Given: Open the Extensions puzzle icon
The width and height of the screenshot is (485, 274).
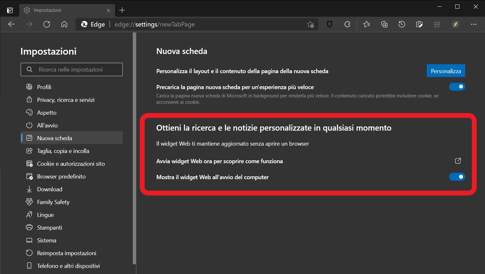Looking at the screenshot, I should 347,24.
